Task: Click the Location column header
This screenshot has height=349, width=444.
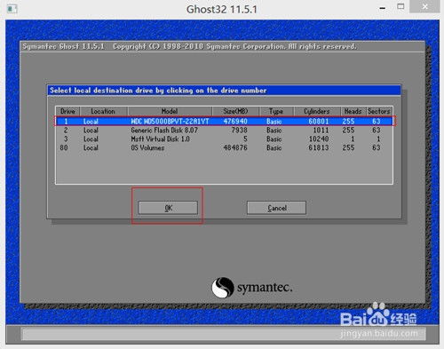Action: click(103, 111)
